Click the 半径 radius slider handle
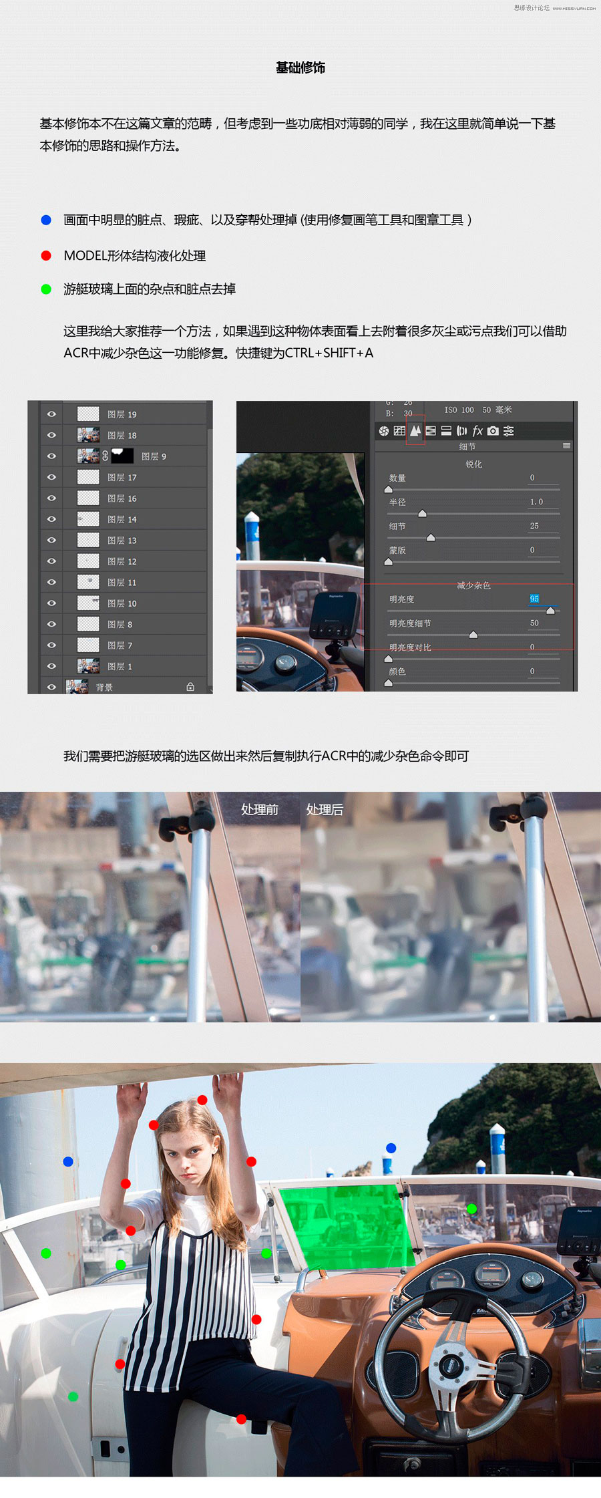 point(422,513)
